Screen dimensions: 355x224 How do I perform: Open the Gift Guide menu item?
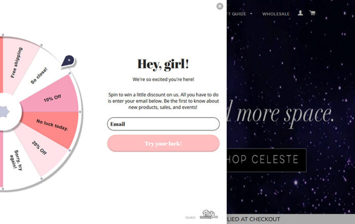(236, 14)
